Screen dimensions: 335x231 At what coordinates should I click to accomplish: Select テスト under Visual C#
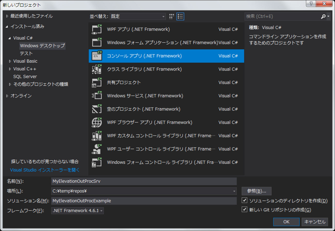pos(26,54)
